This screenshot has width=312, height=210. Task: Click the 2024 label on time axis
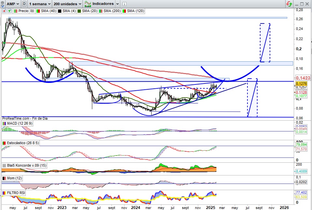136,208
